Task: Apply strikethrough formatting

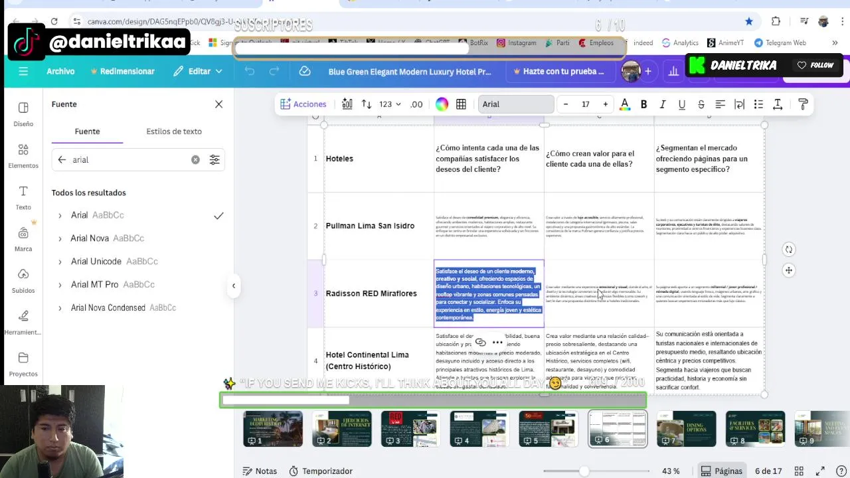Action: click(x=701, y=104)
